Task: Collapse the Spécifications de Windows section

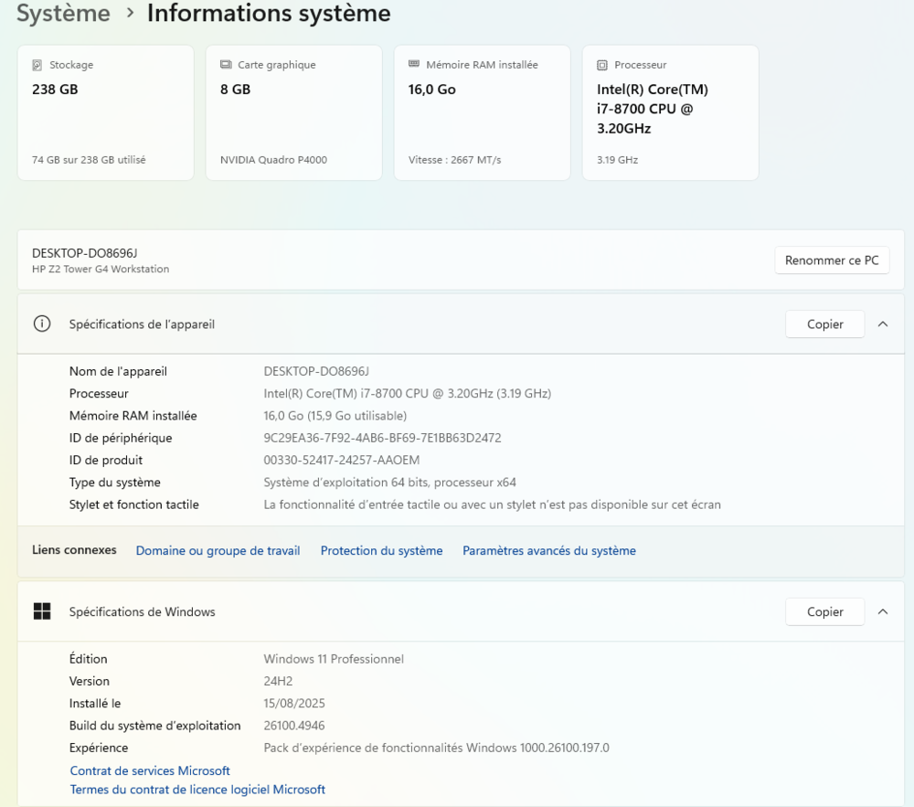Action: 882,611
